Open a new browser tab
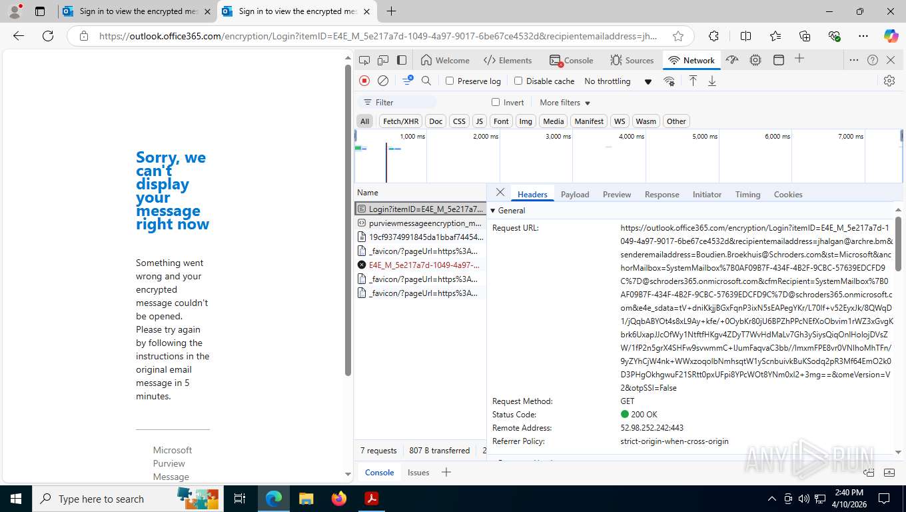Screen dimensions: 906x512 tap(391, 11)
